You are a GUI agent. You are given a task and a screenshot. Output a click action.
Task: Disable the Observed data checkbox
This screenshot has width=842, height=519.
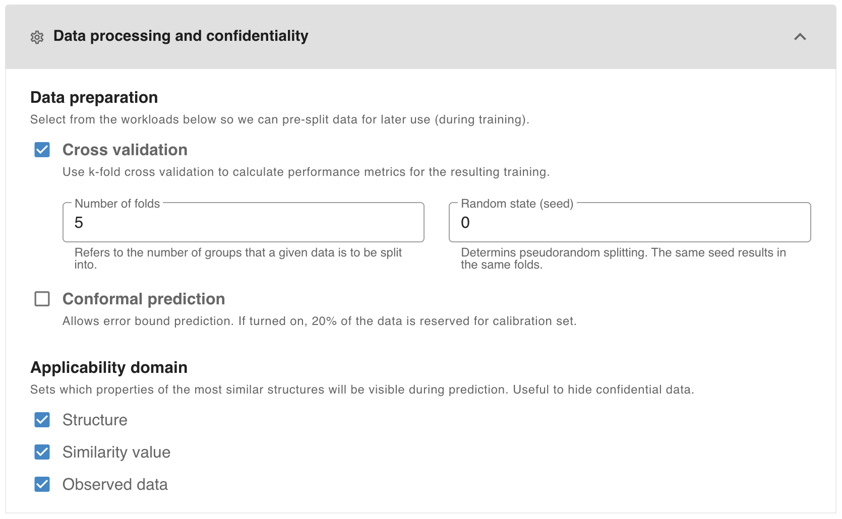(x=42, y=484)
